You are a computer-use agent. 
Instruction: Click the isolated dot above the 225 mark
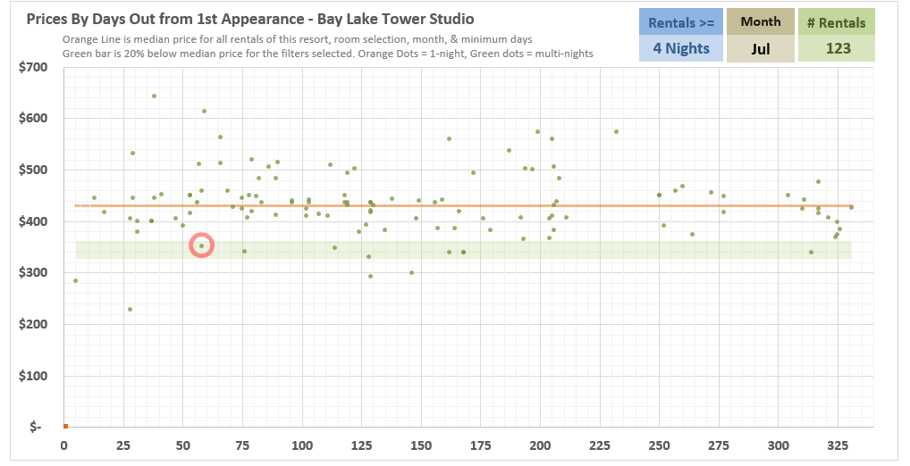[616, 131]
